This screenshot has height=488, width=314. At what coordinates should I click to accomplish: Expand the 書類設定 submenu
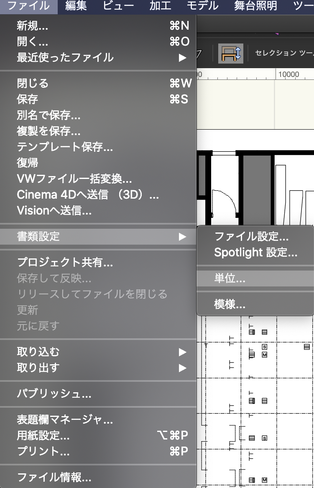point(98,237)
